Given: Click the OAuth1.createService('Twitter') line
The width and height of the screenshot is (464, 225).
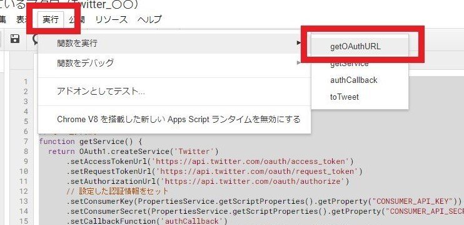Looking at the screenshot, I should [133, 151].
